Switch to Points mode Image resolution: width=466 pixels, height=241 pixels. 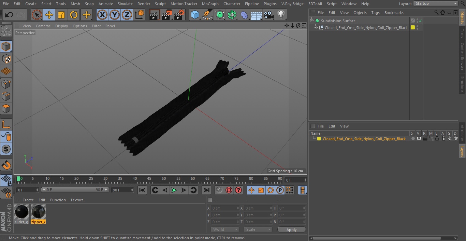(6, 84)
